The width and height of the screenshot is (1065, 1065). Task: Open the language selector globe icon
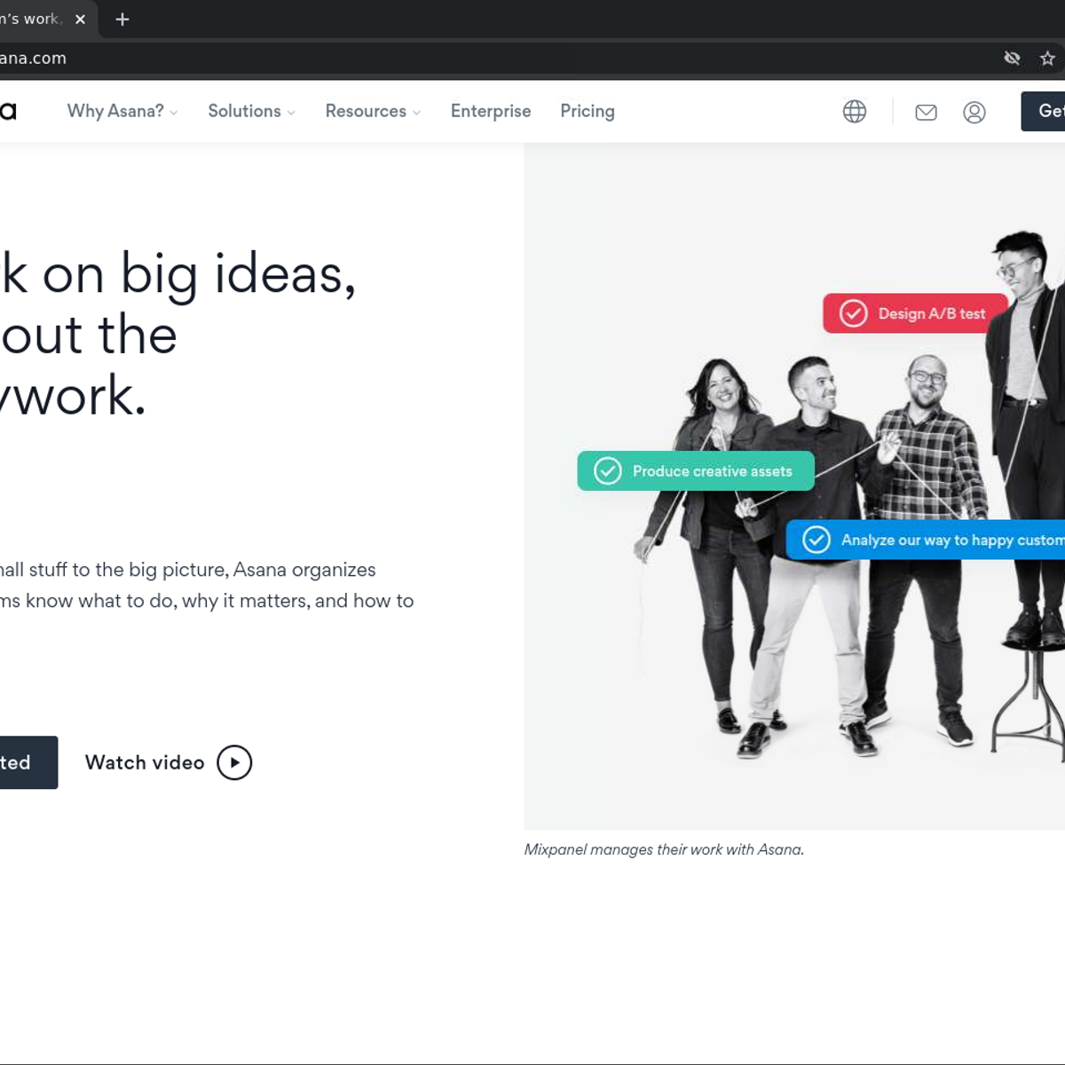[855, 112]
